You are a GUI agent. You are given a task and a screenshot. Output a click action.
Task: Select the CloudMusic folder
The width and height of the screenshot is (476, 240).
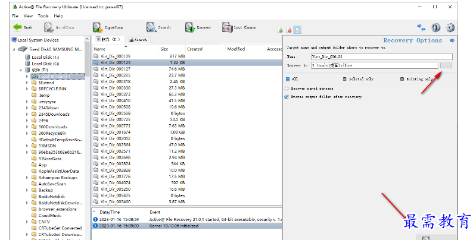50,215
